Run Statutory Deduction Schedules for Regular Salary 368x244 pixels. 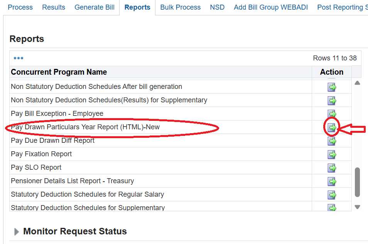[332, 195]
